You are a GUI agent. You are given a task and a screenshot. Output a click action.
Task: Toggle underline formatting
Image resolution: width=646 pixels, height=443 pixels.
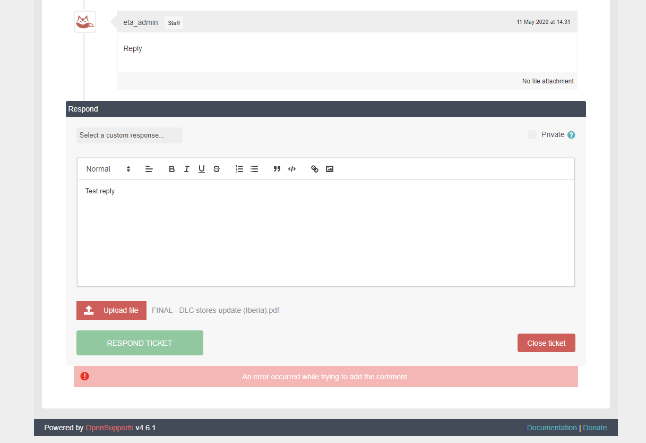pos(201,168)
